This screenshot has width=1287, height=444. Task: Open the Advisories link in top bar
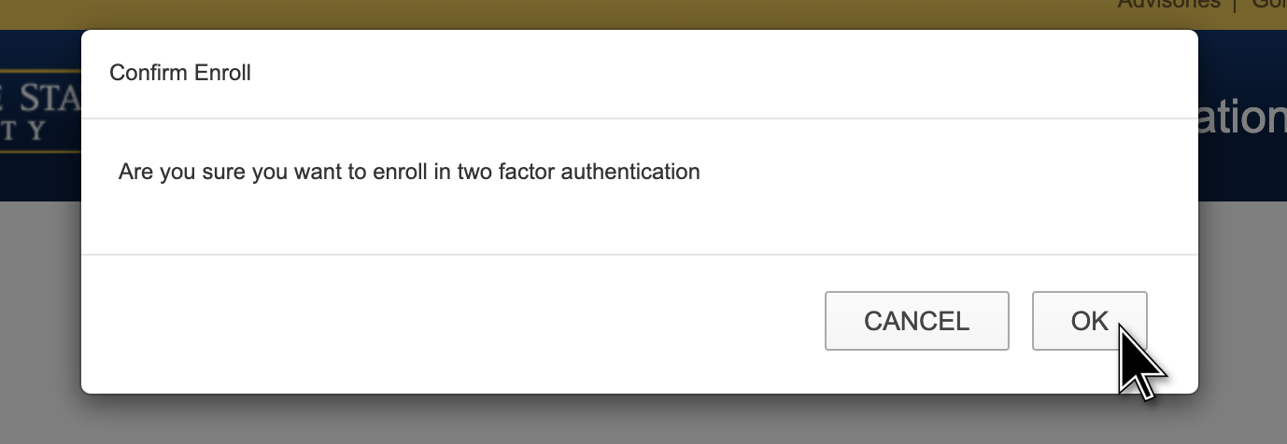pyautogui.click(x=1168, y=4)
